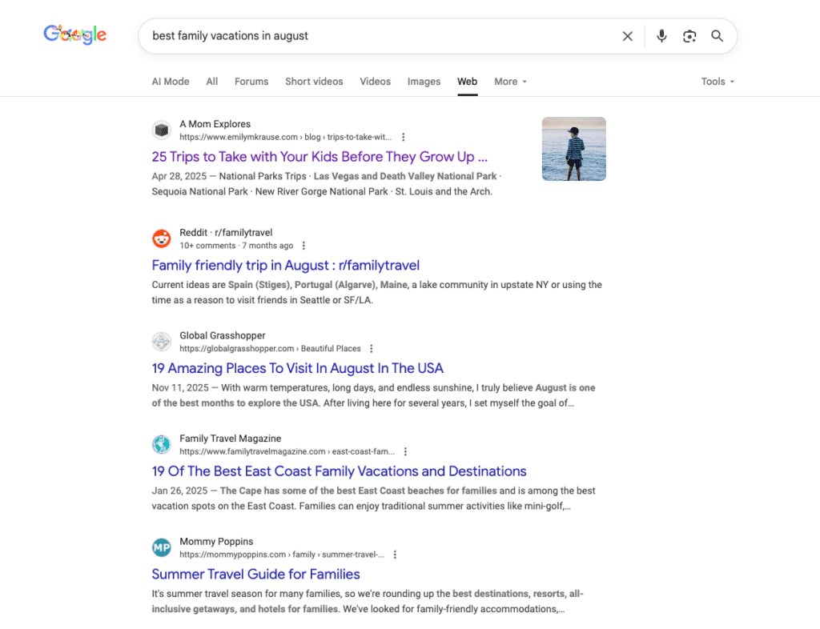Click the beach thumbnail image of first result
Screen dimensions: 820x629
(x=573, y=149)
